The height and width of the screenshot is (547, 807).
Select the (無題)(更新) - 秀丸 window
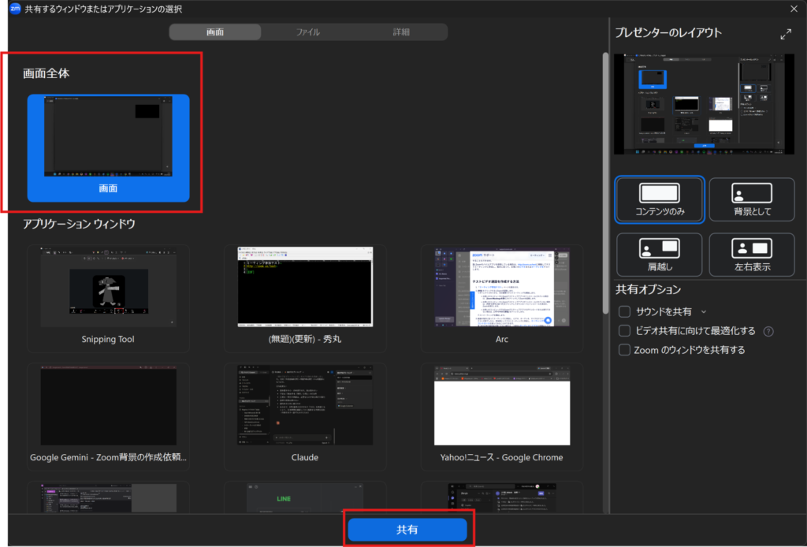coord(305,299)
